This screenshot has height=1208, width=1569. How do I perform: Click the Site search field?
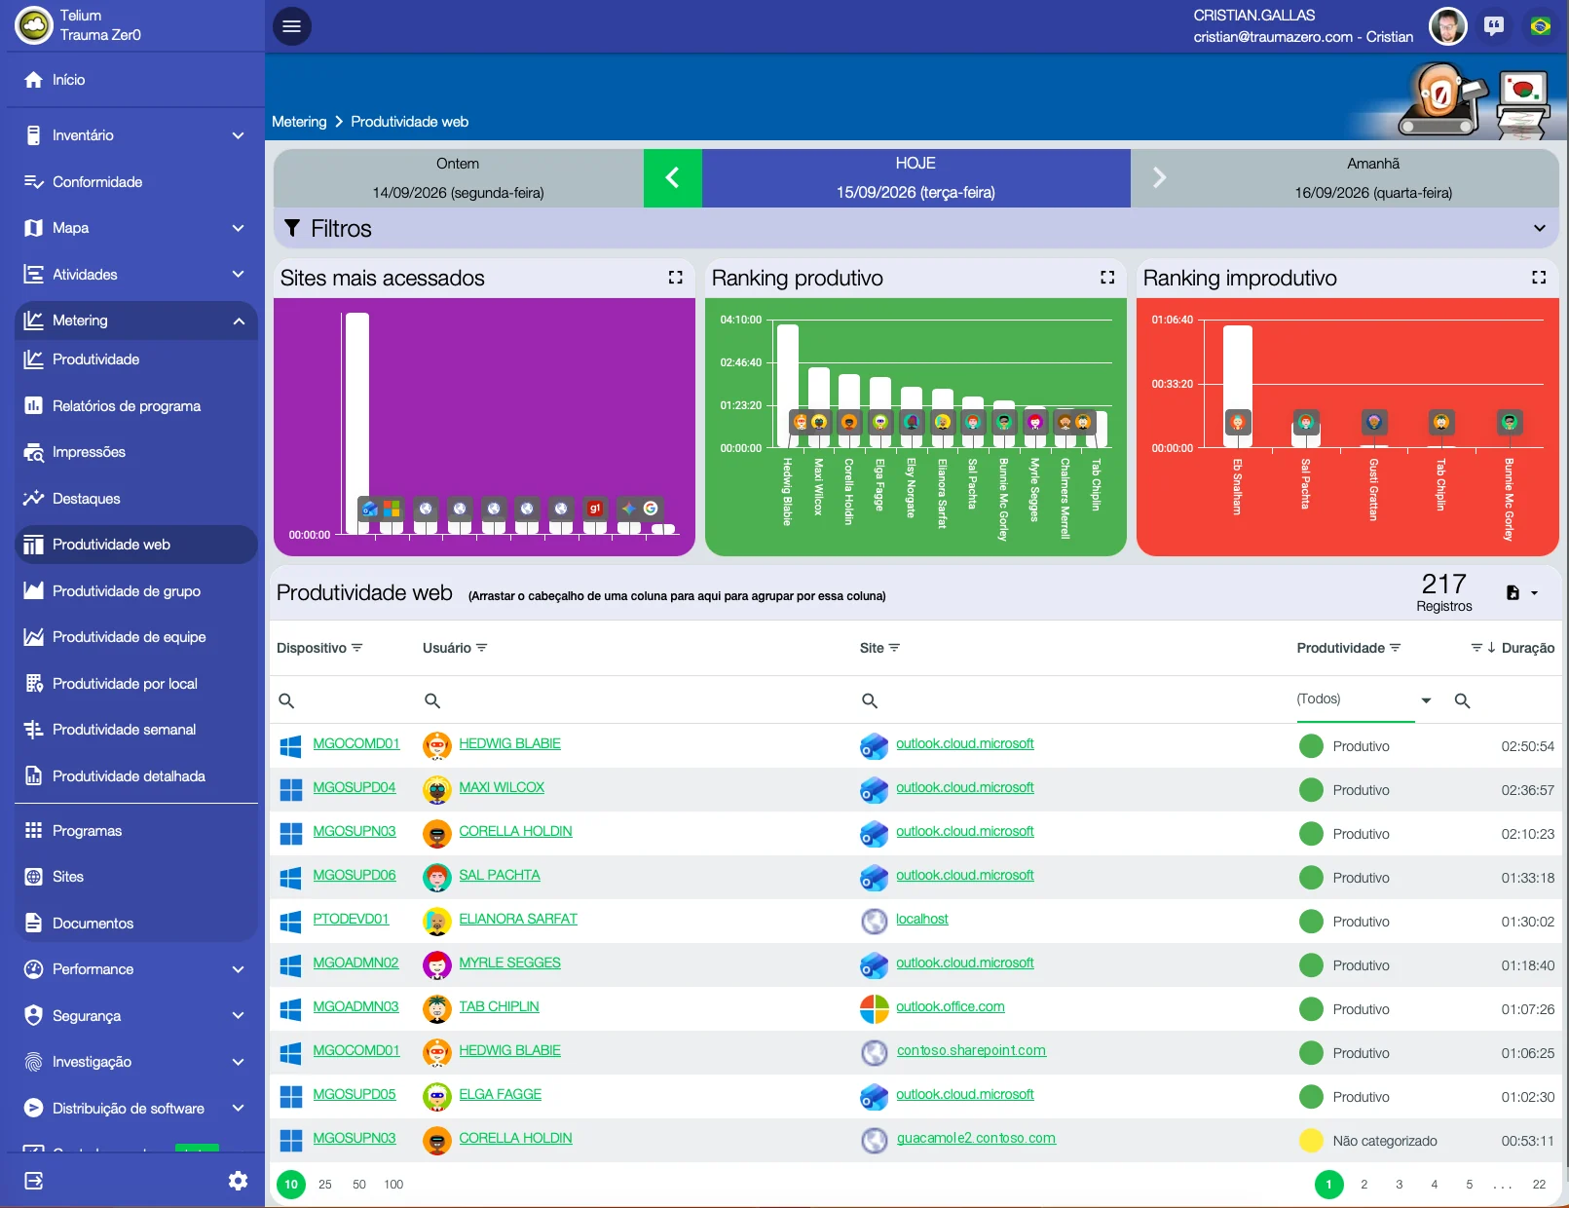[x=1071, y=700]
